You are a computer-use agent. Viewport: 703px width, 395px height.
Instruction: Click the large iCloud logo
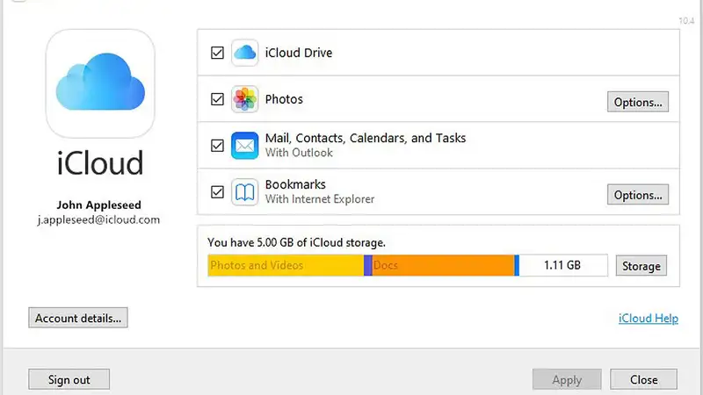point(100,83)
